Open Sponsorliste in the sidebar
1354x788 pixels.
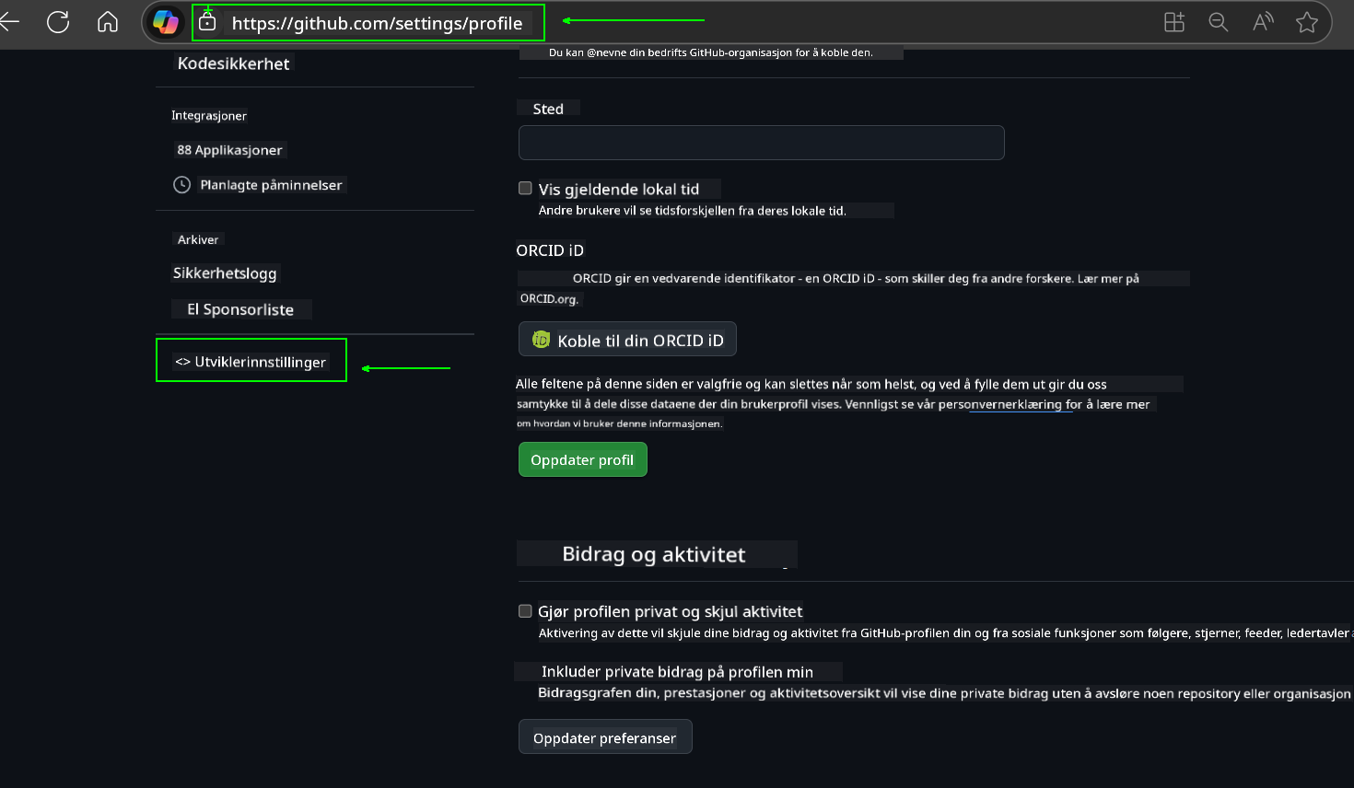[x=240, y=309]
